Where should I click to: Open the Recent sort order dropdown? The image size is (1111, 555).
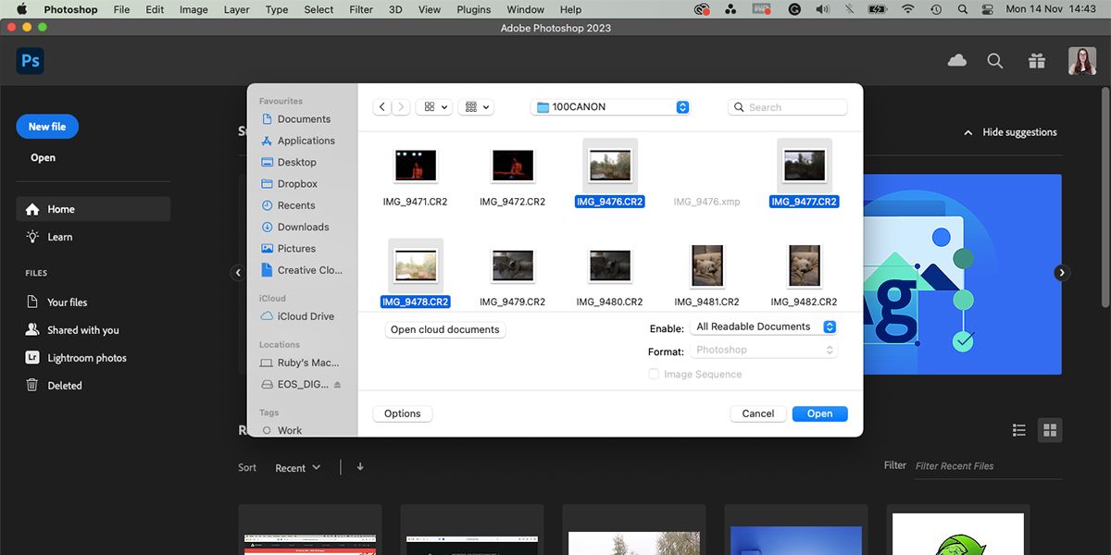pyautogui.click(x=296, y=467)
